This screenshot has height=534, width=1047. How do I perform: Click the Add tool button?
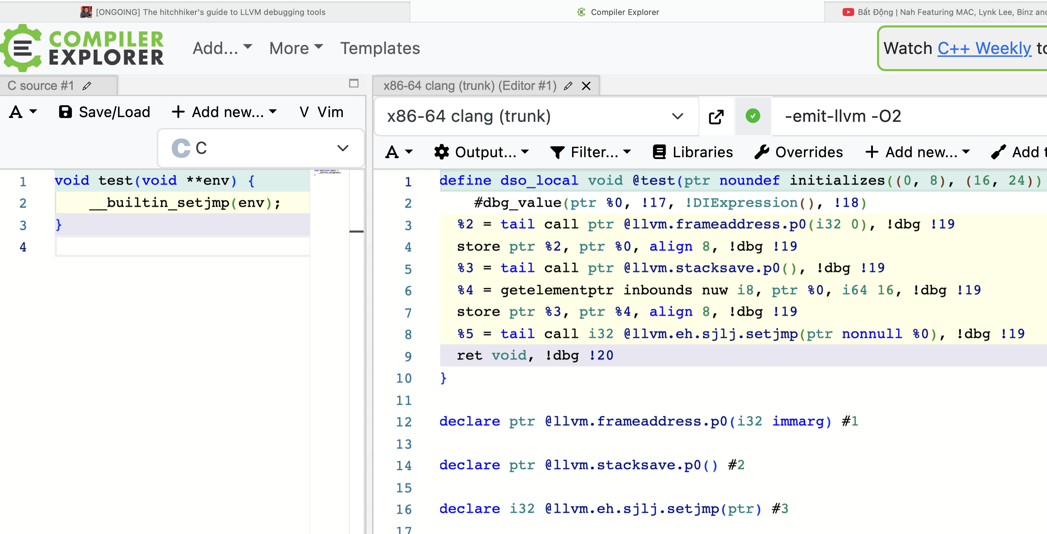pyautogui.click(x=1019, y=152)
